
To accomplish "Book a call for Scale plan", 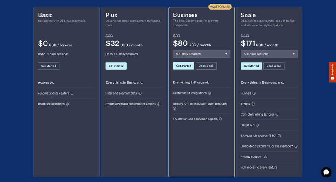I will 274,66.
